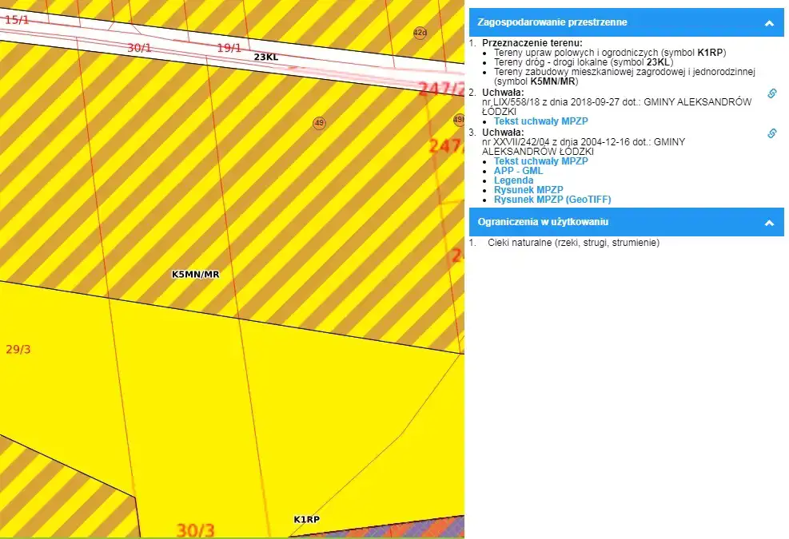Select parcel label 30/1 on the map
789x539 pixels.
[x=139, y=48]
